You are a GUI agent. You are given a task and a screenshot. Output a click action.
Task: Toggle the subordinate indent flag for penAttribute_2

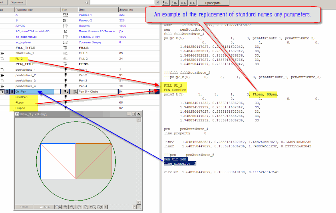click(x=2, y=75)
